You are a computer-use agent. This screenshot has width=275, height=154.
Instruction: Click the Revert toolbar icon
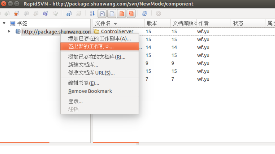(x=45, y=14)
